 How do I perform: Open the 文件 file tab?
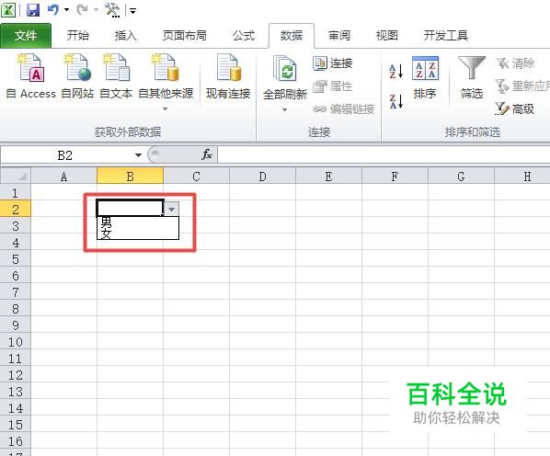pos(26,36)
